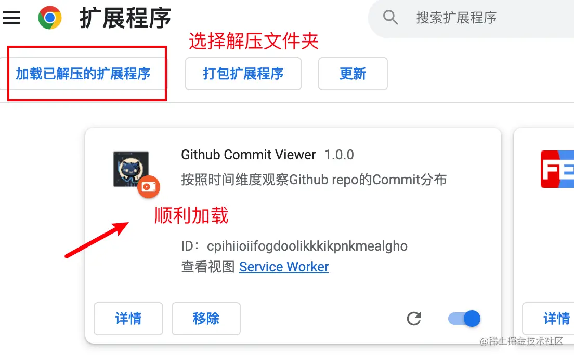
Task: Click the red FE extension icon
Action: coord(557,169)
